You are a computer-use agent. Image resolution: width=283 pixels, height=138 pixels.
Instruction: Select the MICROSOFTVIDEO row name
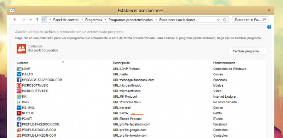coord(35,91)
